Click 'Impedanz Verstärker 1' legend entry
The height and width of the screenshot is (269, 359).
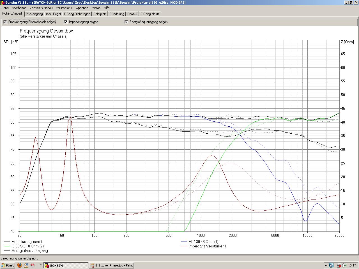coord(207,246)
